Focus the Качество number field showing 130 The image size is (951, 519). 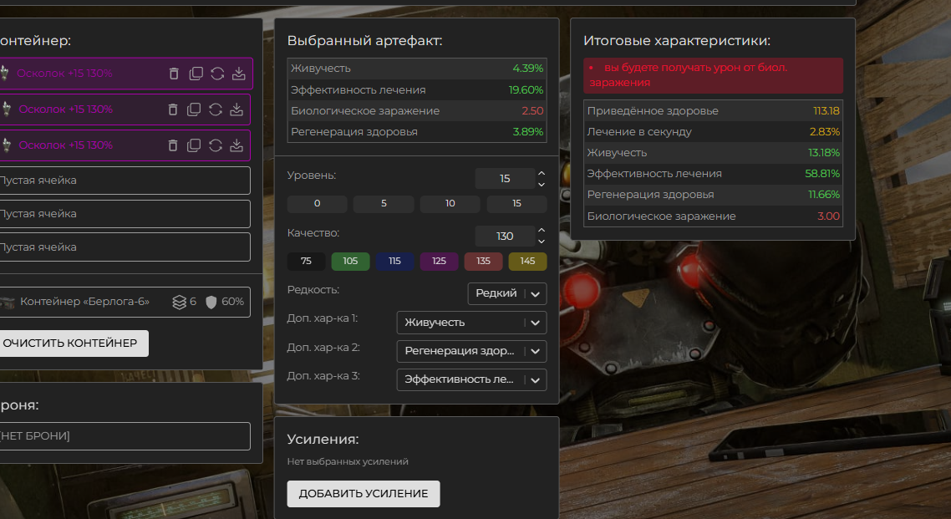[x=505, y=237]
